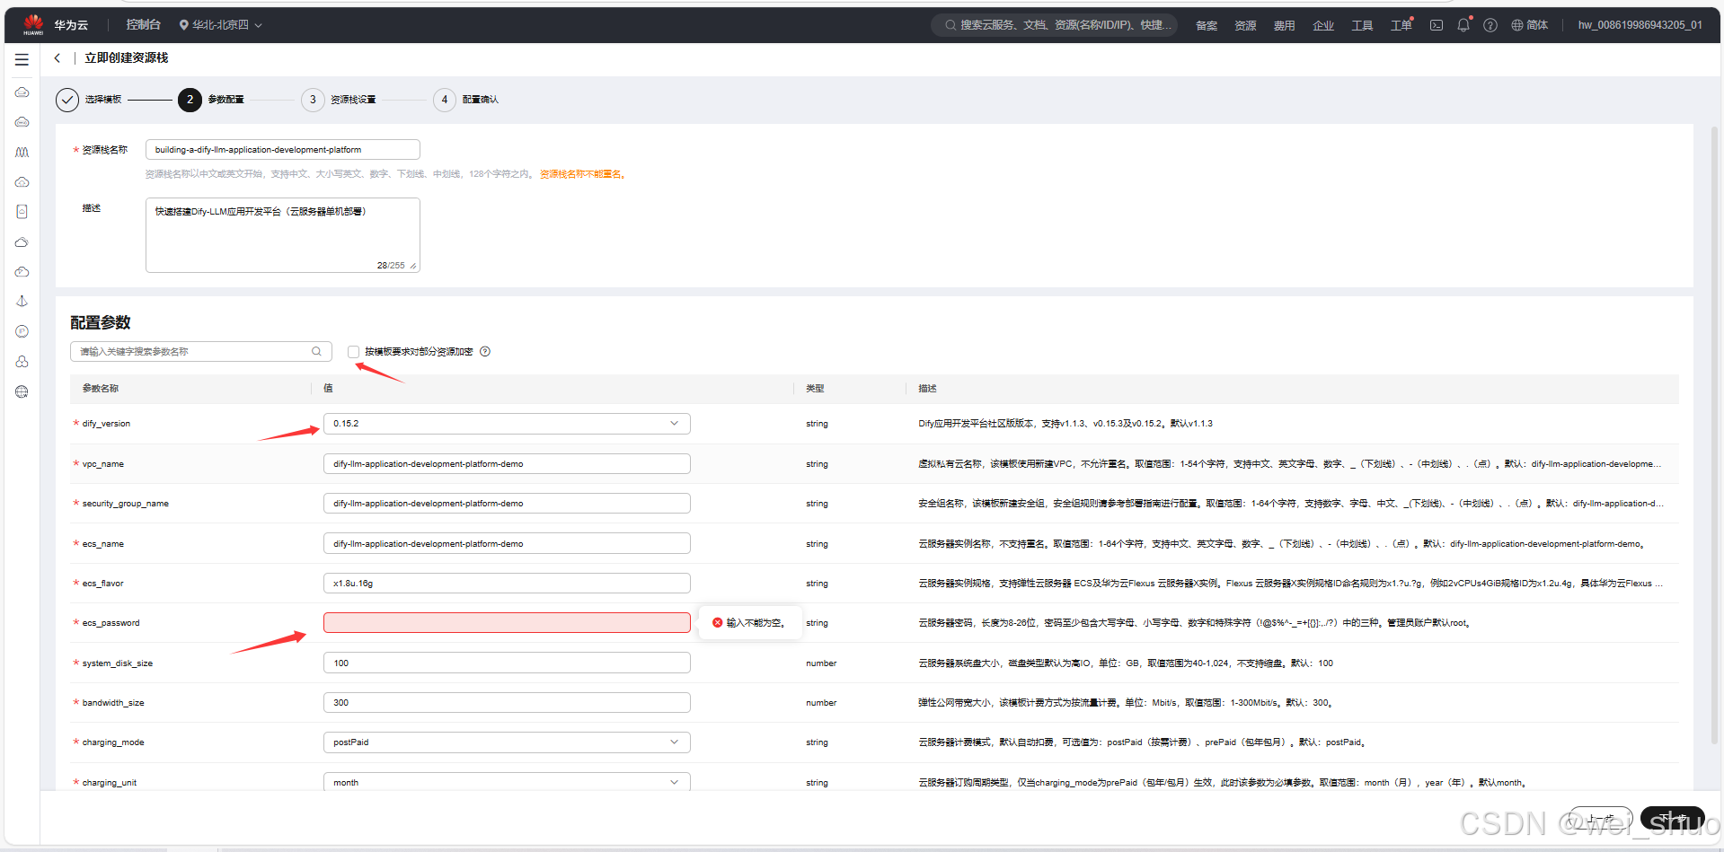Click the 资源栈名称 input field
The height and width of the screenshot is (852, 1724).
pyautogui.click(x=283, y=150)
